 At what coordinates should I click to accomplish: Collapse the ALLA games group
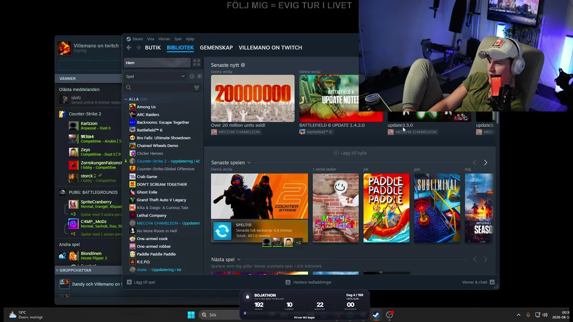(x=126, y=99)
